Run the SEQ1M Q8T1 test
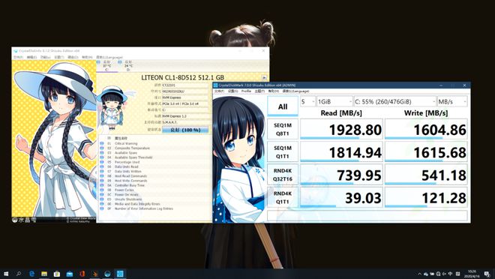 pyautogui.click(x=283, y=129)
